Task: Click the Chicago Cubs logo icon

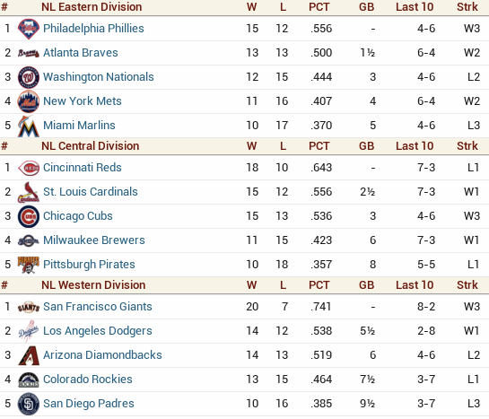Action: point(29,216)
